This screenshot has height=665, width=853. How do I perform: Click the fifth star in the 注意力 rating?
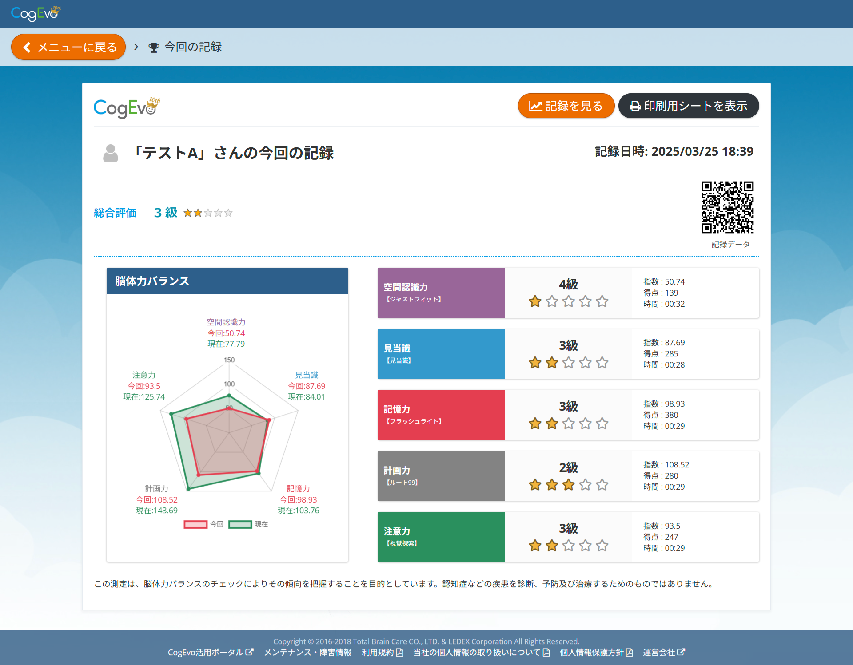(602, 546)
